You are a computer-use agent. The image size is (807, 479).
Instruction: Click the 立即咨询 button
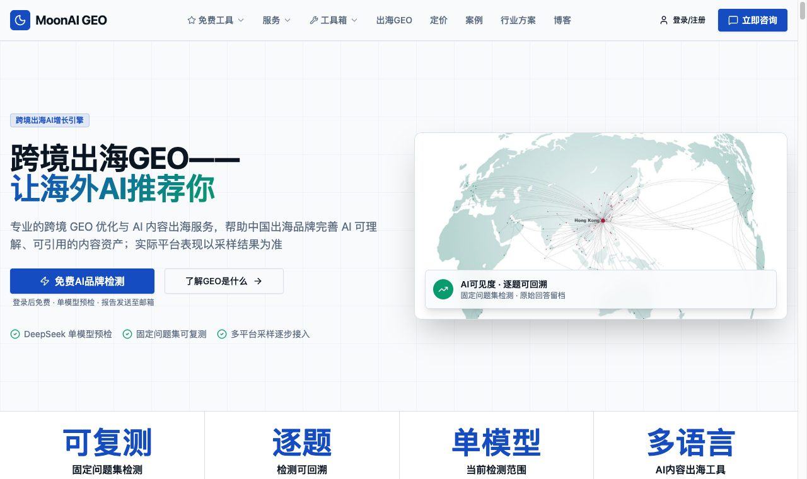[753, 20]
